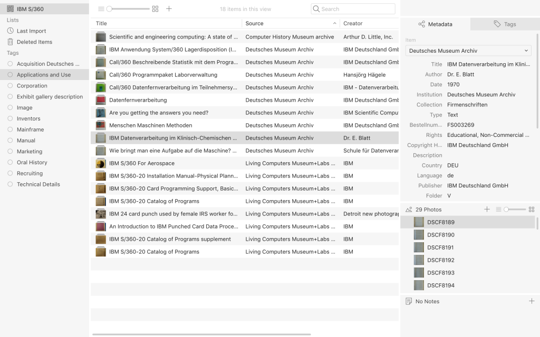This screenshot has height=337, width=540.
Task: Select 'Call/360 Programmpaket Laborverwaltung' row
Action: point(245,75)
